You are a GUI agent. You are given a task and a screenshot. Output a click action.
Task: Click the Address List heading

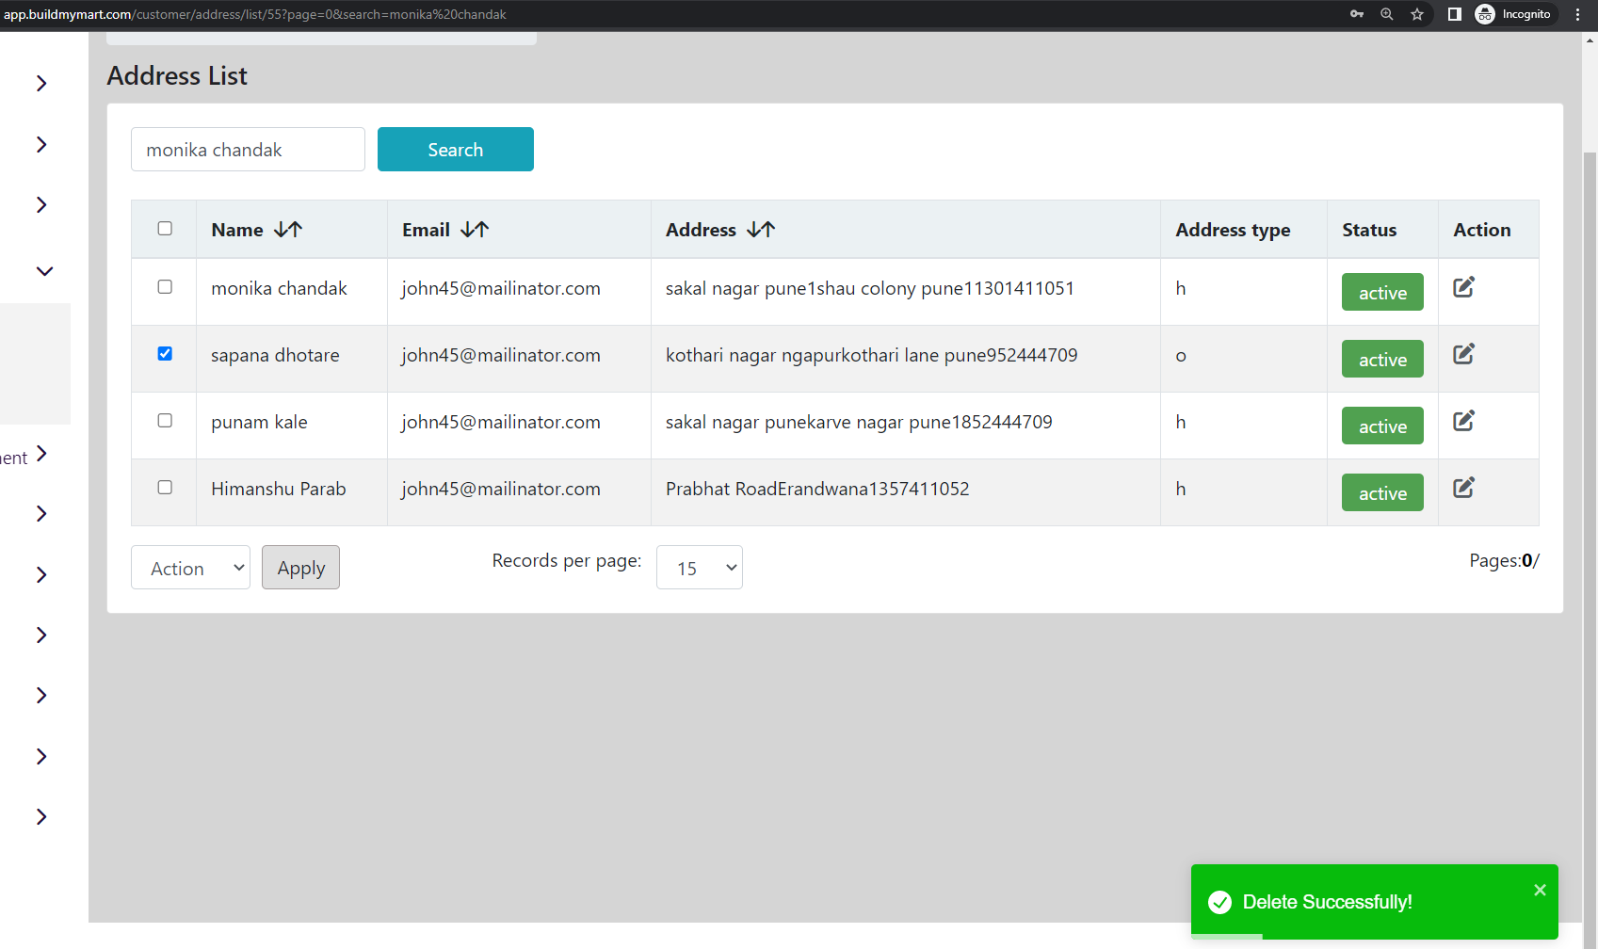pos(177,75)
